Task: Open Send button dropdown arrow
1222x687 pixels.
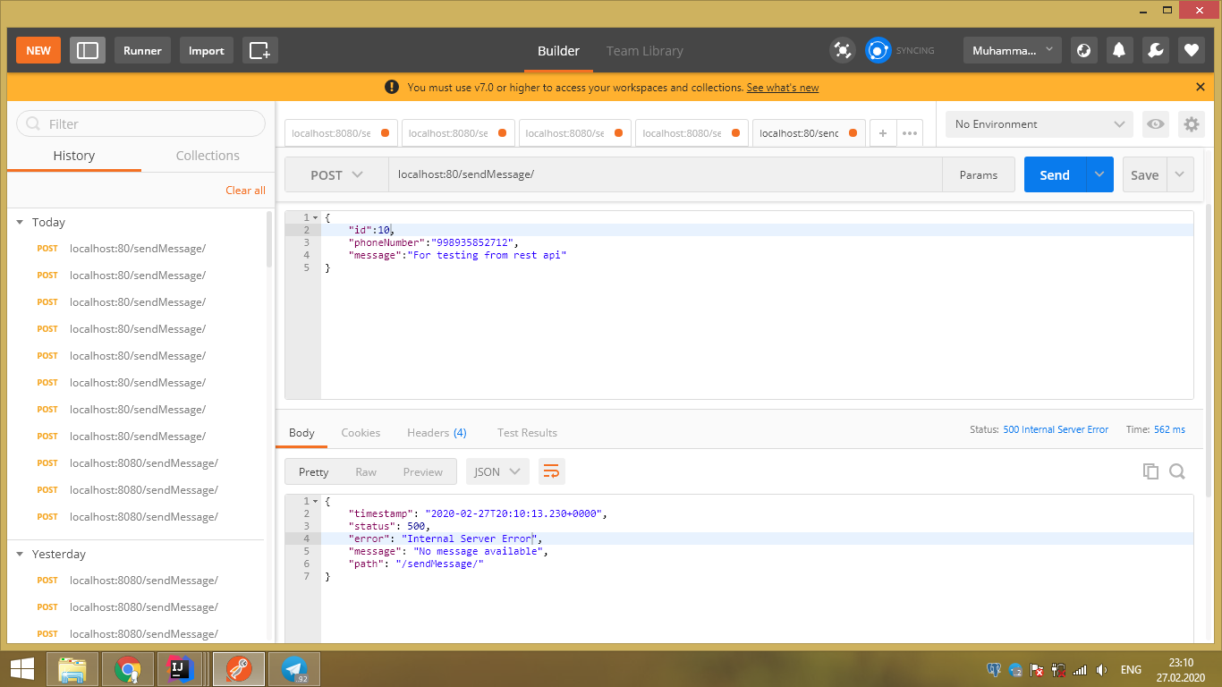Action: [x=1099, y=175]
